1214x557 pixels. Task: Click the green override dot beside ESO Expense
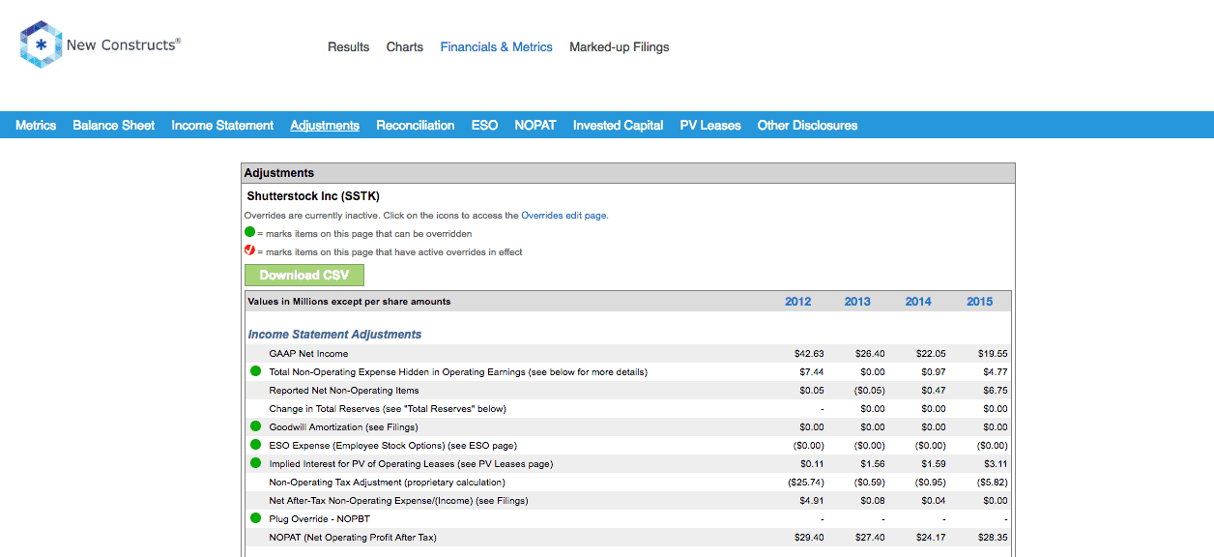pos(256,445)
